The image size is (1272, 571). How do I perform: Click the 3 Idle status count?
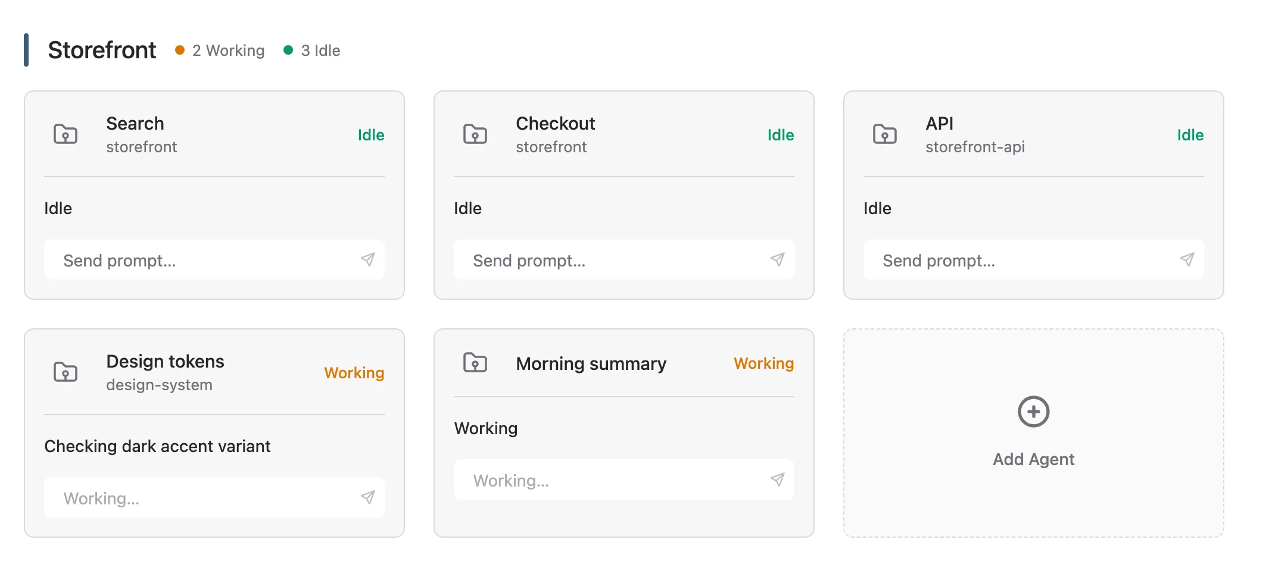point(320,51)
